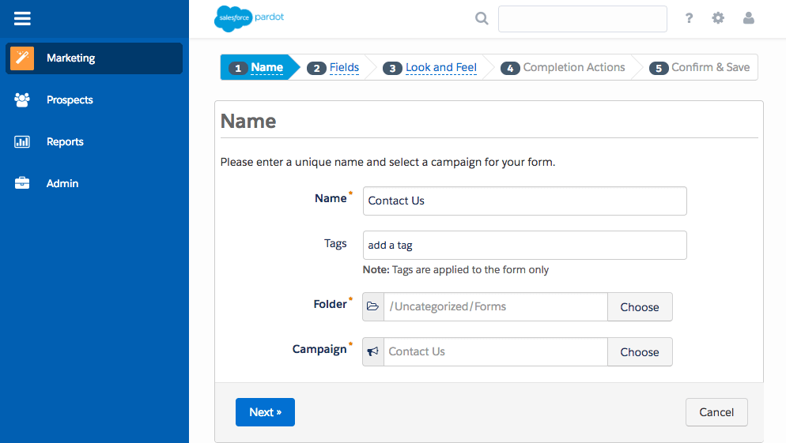The width and height of the screenshot is (786, 443).
Task: Open the user profile icon
Action: point(748,18)
